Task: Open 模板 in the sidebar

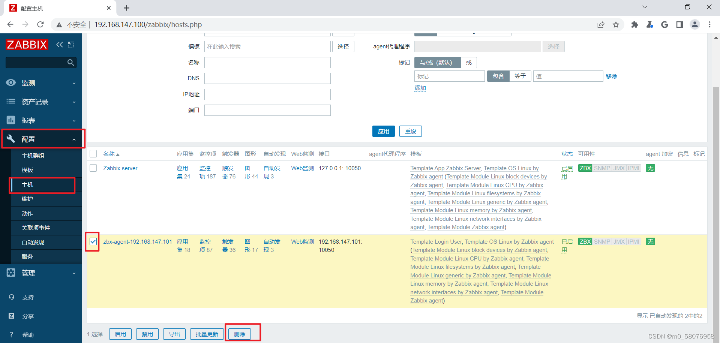Action: [27, 170]
